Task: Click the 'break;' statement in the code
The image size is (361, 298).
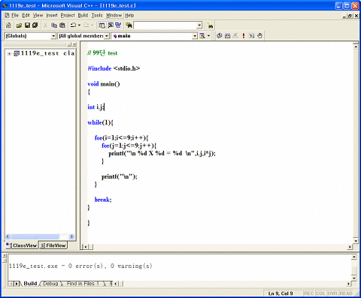Action: pyautogui.click(x=103, y=200)
